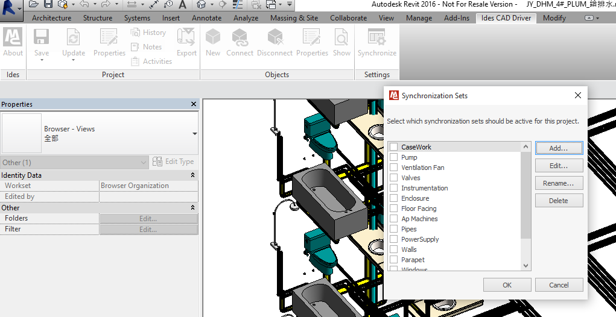This screenshot has width=616, height=317.
Task: Open the History item
Action: 148,33
